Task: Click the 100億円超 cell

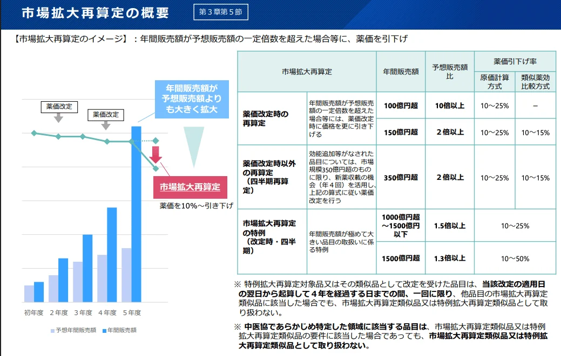Action: point(401,106)
